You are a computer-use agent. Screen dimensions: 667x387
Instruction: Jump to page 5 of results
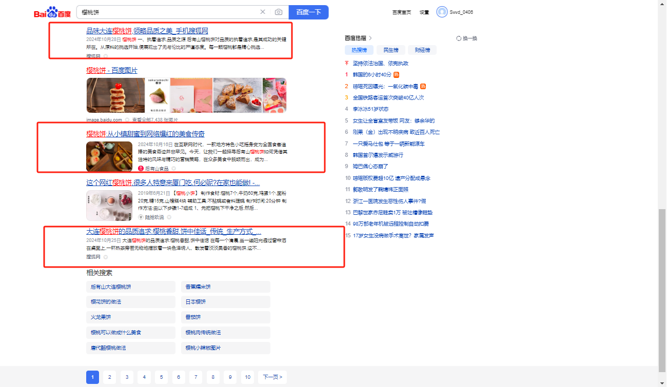point(161,377)
